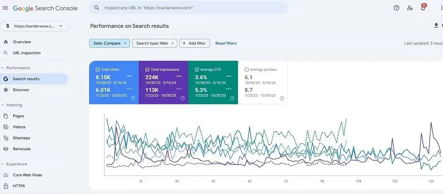Uncheck the Total impressions metric

pos(147,69)
